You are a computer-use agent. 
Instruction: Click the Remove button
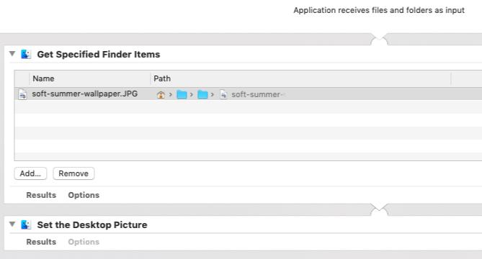pos(73,173)
